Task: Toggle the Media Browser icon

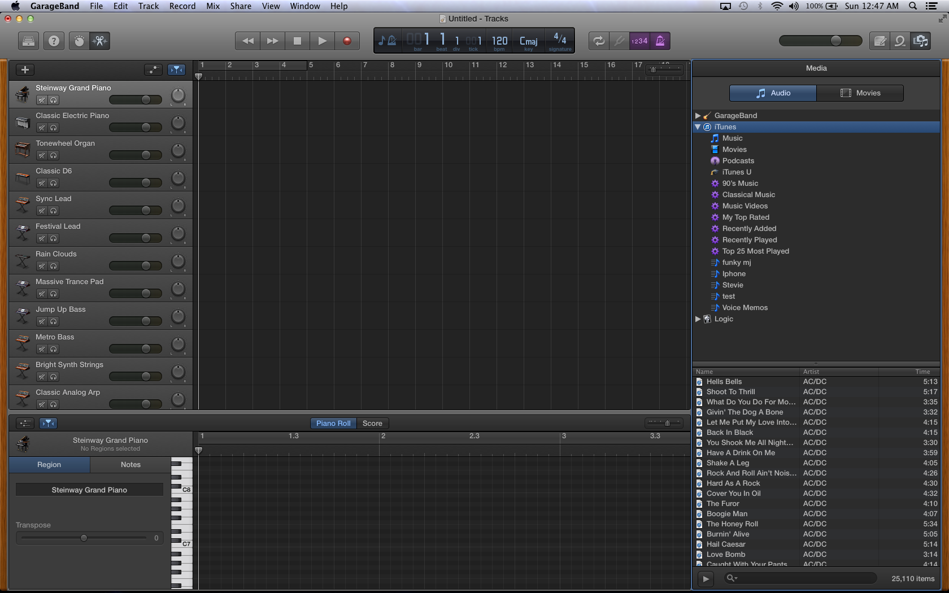Action: [x=921, y=41]
